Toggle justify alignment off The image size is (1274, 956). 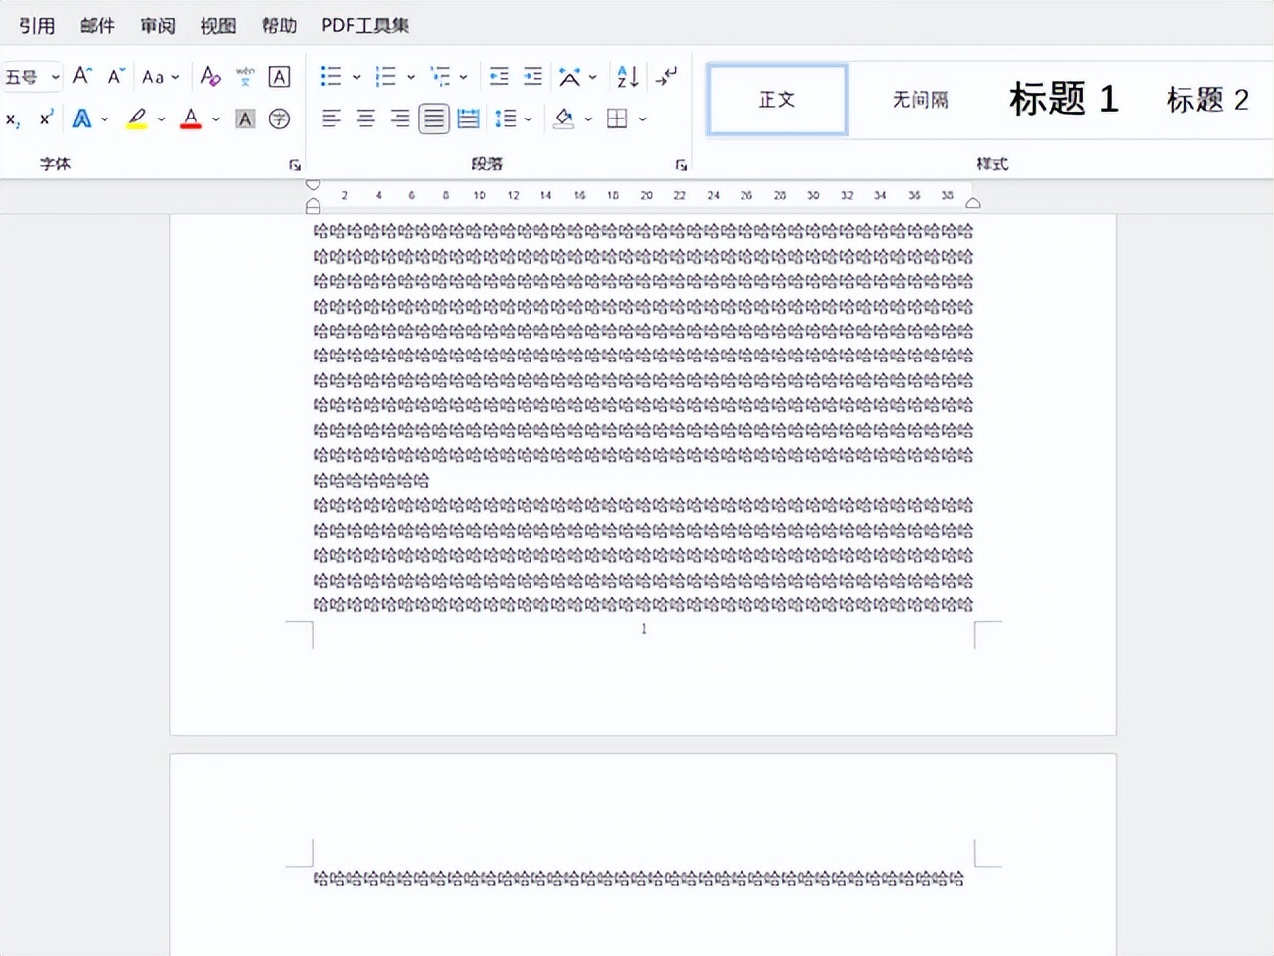click(x=433, y=119)
